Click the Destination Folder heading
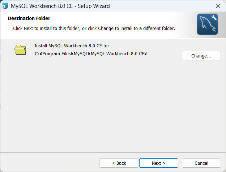Viewport: 226px width, 172px height. [29, 18]
